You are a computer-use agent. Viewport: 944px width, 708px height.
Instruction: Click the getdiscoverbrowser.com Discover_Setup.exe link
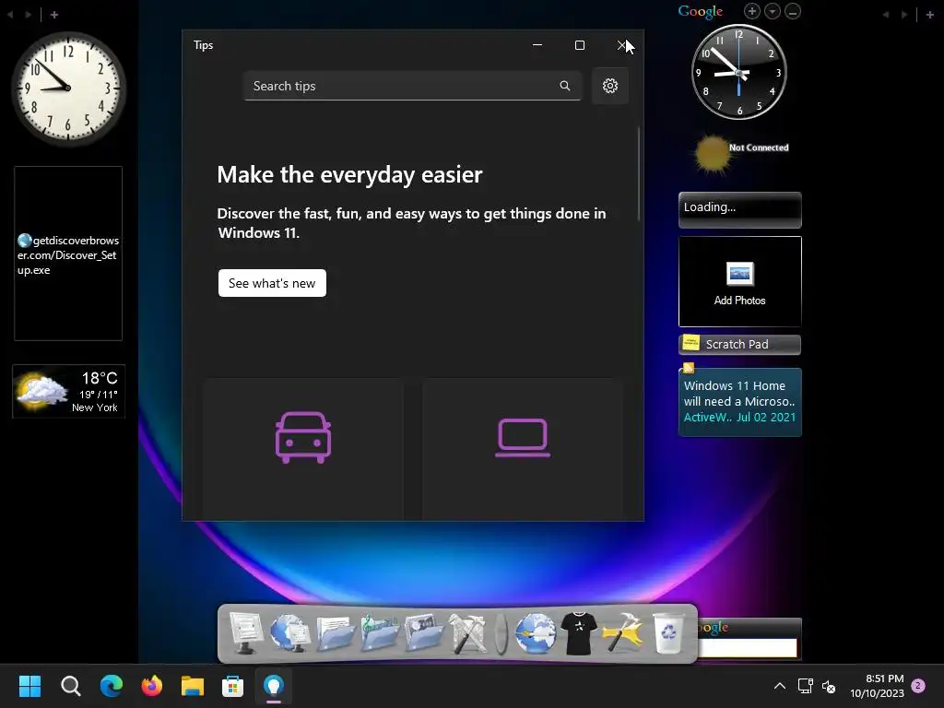(x=68, y=254)
